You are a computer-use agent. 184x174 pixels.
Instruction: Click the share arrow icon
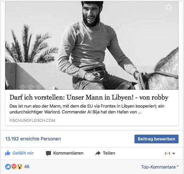[x=98, y=153]
